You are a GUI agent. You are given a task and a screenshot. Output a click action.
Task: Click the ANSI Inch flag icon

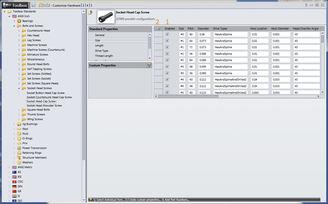tap(14, 16)
